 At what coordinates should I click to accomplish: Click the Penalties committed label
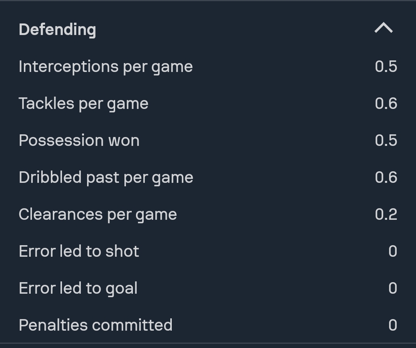(96, 325)
